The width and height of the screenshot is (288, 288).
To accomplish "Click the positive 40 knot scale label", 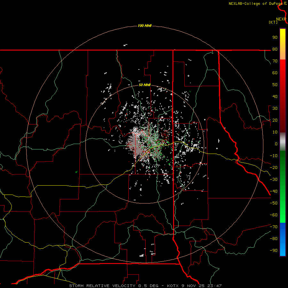I will (x=275, y=96).
